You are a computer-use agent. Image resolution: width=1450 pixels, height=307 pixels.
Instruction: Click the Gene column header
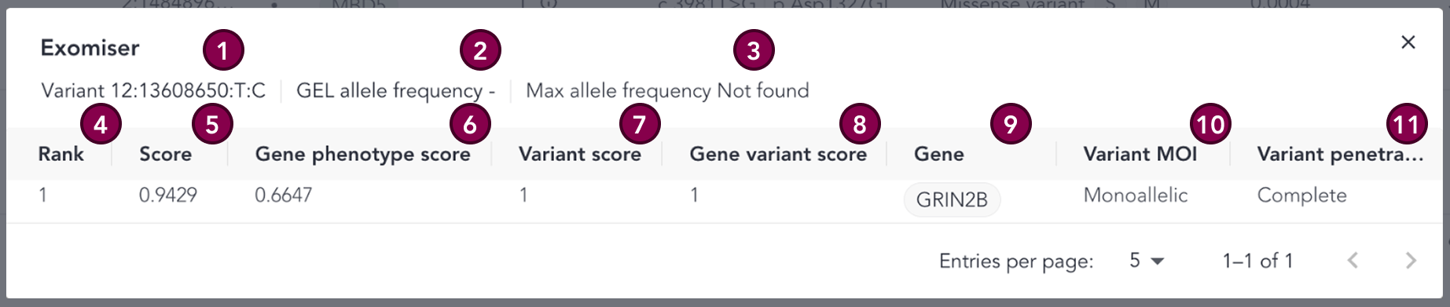point(938,154)
